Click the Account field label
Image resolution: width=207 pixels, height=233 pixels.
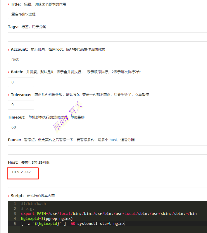click(x=19, y=49)
